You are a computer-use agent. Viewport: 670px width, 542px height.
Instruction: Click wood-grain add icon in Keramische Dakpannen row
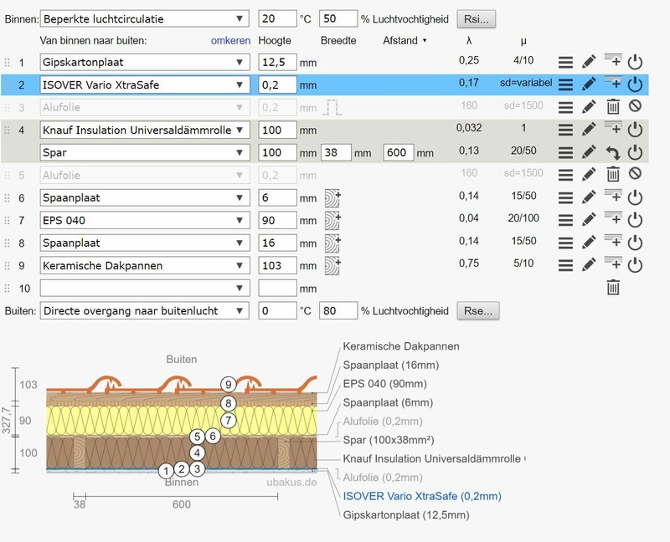coord(332,266)
